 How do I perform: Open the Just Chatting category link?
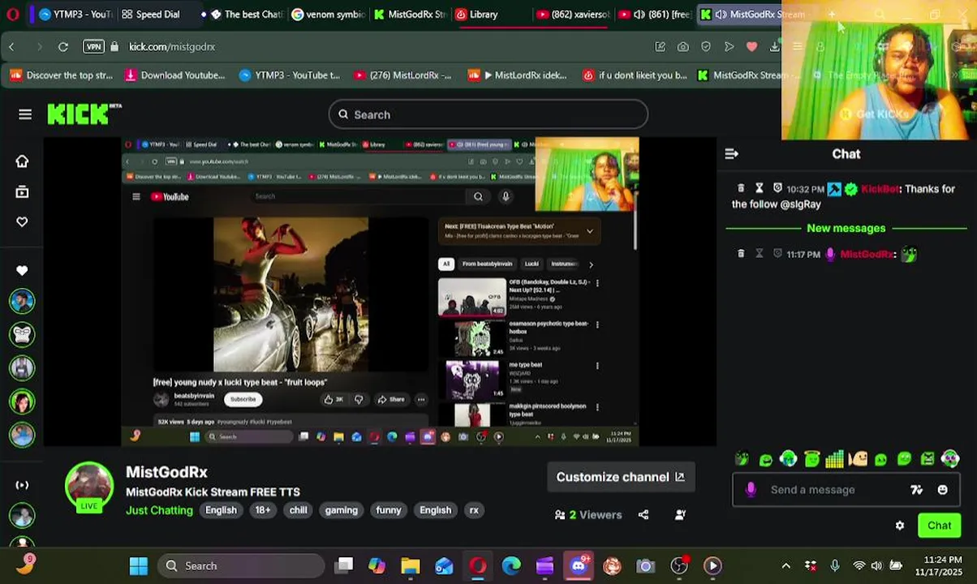pyautogui.click(x=159, y=510)
